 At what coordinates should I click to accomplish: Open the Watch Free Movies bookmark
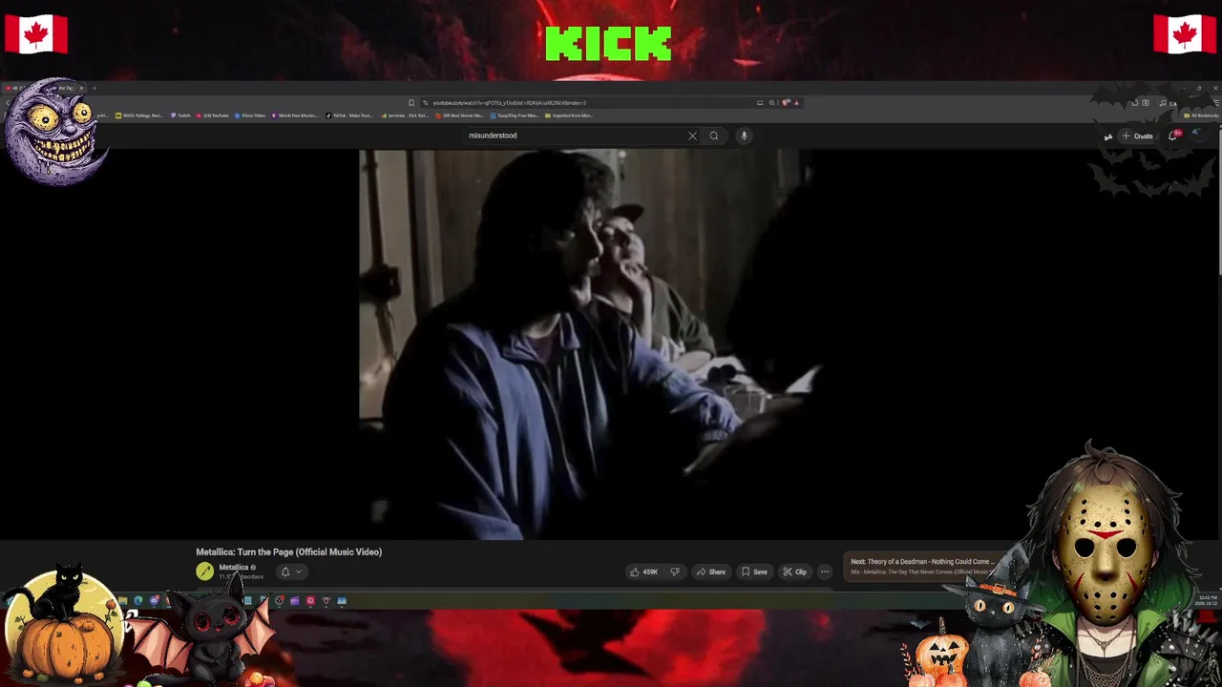[294, 115]
